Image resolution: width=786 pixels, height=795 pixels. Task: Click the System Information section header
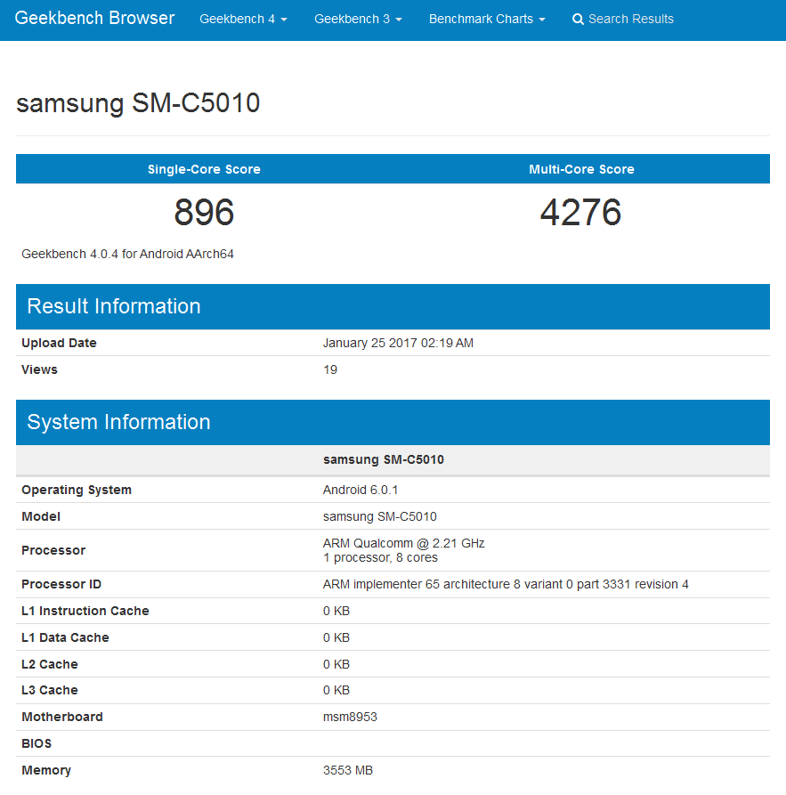coord(393,422)
